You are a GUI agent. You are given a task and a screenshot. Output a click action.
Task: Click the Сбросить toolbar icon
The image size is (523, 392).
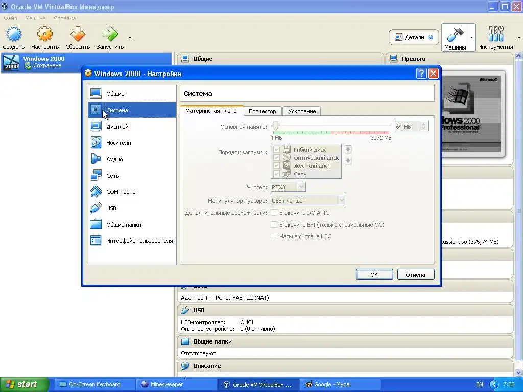pyautogui.click(x=78, y=34)
